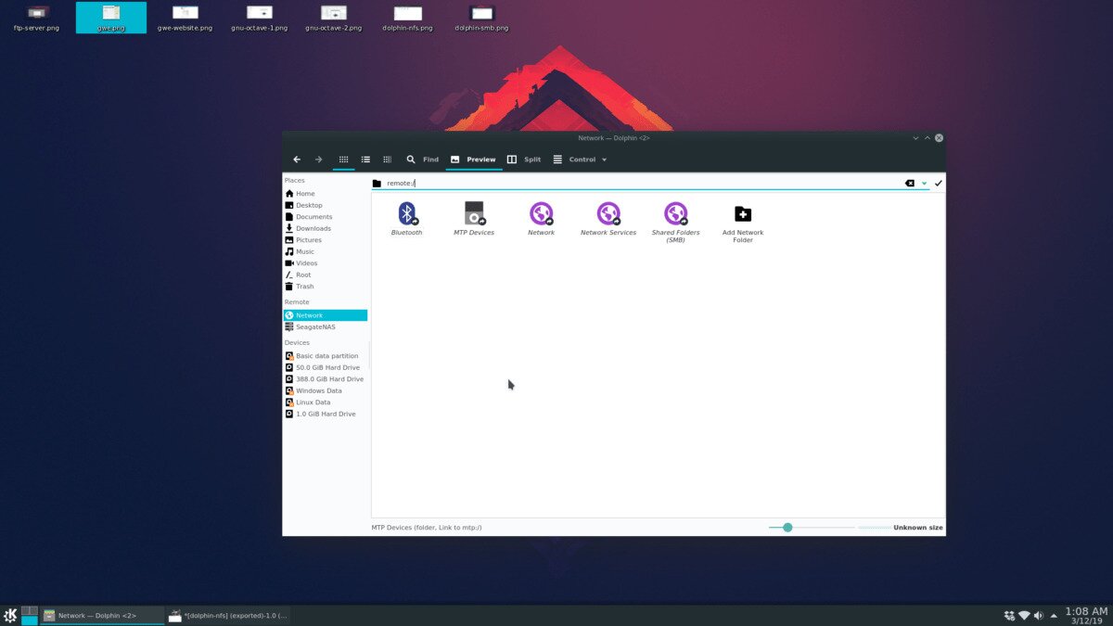Open the Network Services item
Screen dimensions: 1113x626
click(x=608, y=219)
